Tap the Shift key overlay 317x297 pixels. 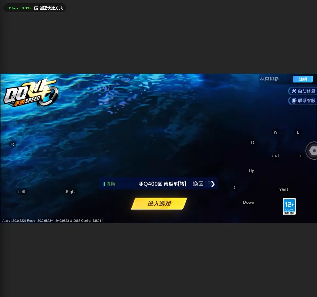[284, 190]
